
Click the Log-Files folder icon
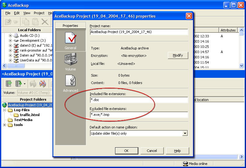(10, 110)
